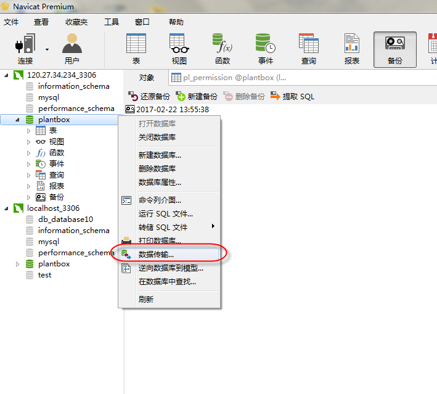
Task: Expand the 视图 node under plantbox
Action: [29, 142]
